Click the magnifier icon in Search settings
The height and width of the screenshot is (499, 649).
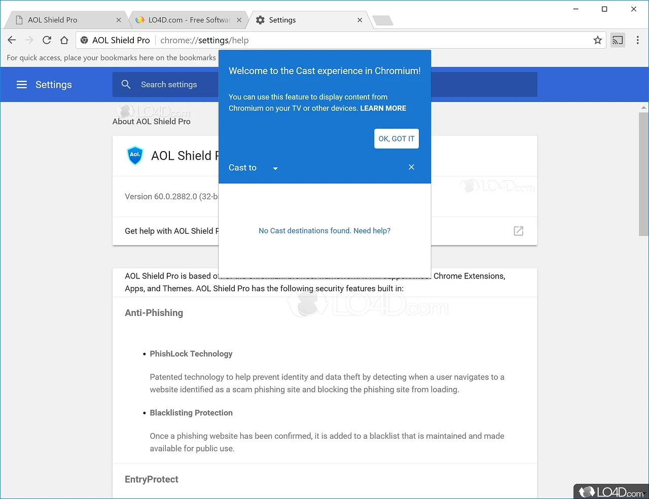point(126,85)
